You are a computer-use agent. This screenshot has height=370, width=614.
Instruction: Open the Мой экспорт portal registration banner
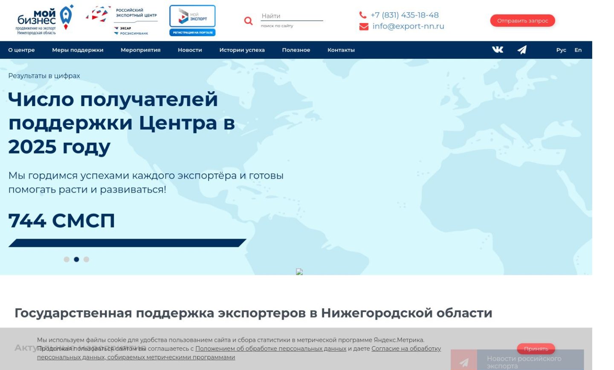192,20
